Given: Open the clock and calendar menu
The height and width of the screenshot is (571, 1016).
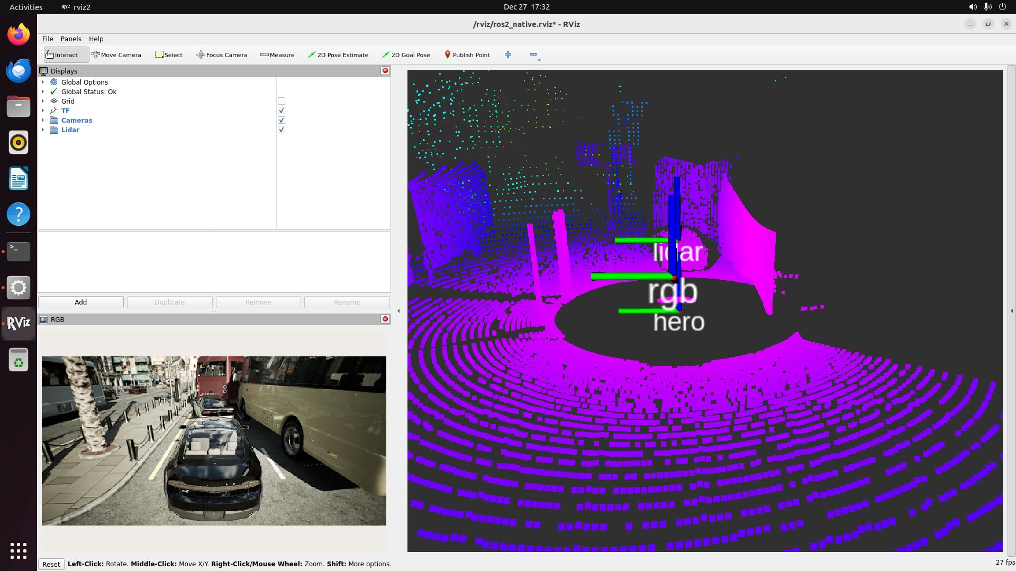Looking at the screenshot, I should pos(527,7).
